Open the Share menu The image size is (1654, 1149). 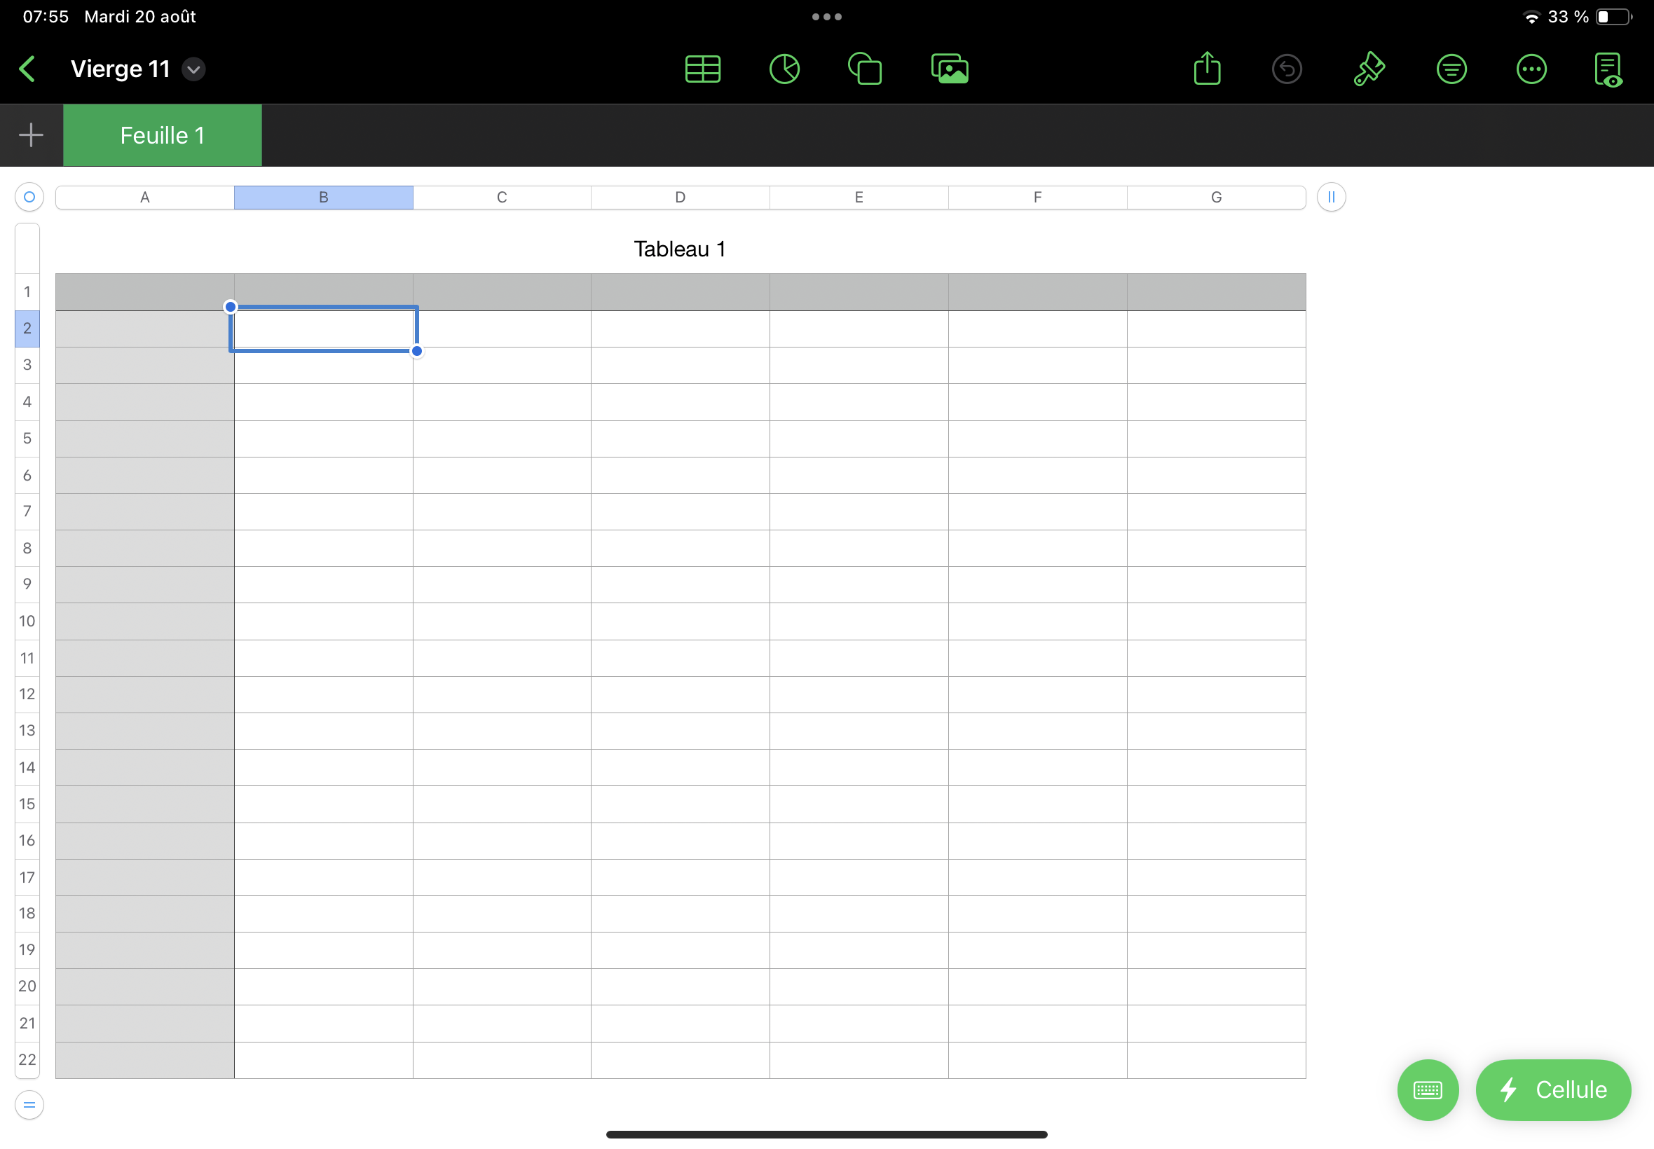[x=1208, y=69]
